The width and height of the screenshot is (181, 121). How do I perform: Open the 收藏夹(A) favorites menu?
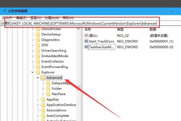pyautogui.click(x=52, y=18)
